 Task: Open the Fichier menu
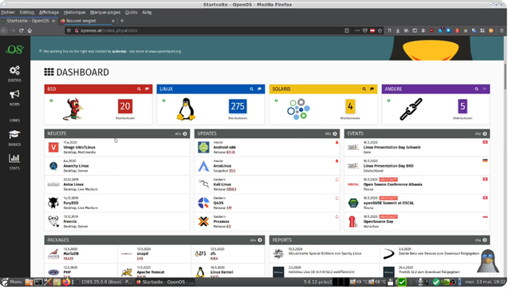coord(8,12)
